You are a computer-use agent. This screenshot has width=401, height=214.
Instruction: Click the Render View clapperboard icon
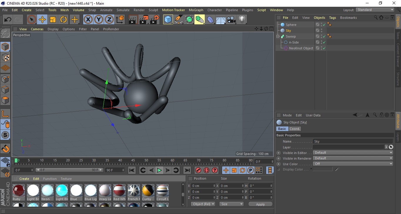coord(133,20)
